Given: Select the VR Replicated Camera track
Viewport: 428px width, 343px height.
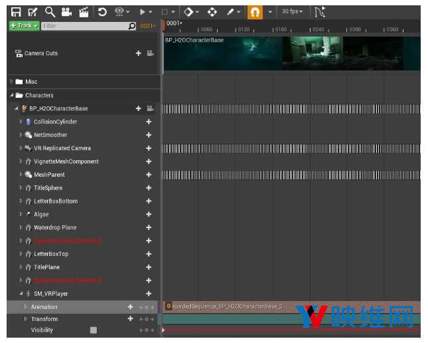Looking at the screenshot, I should tap(62, 148).
